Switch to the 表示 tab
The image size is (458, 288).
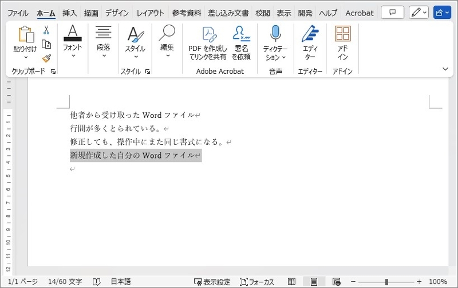tap(284, 13)
